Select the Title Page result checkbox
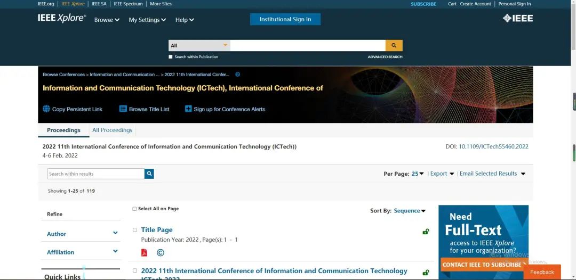The width and height of the screenshot is (576, 280). (135, 230)
